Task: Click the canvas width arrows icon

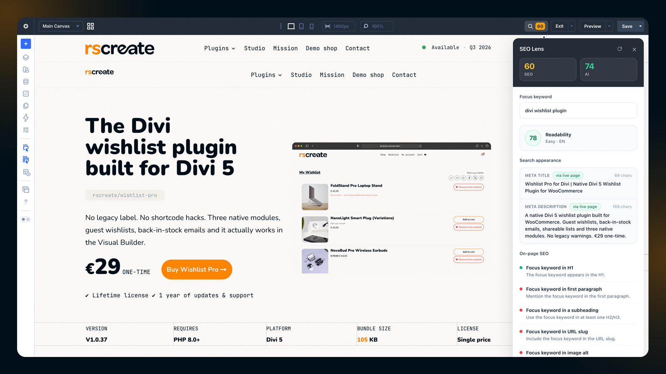Action: click(328, 26)
